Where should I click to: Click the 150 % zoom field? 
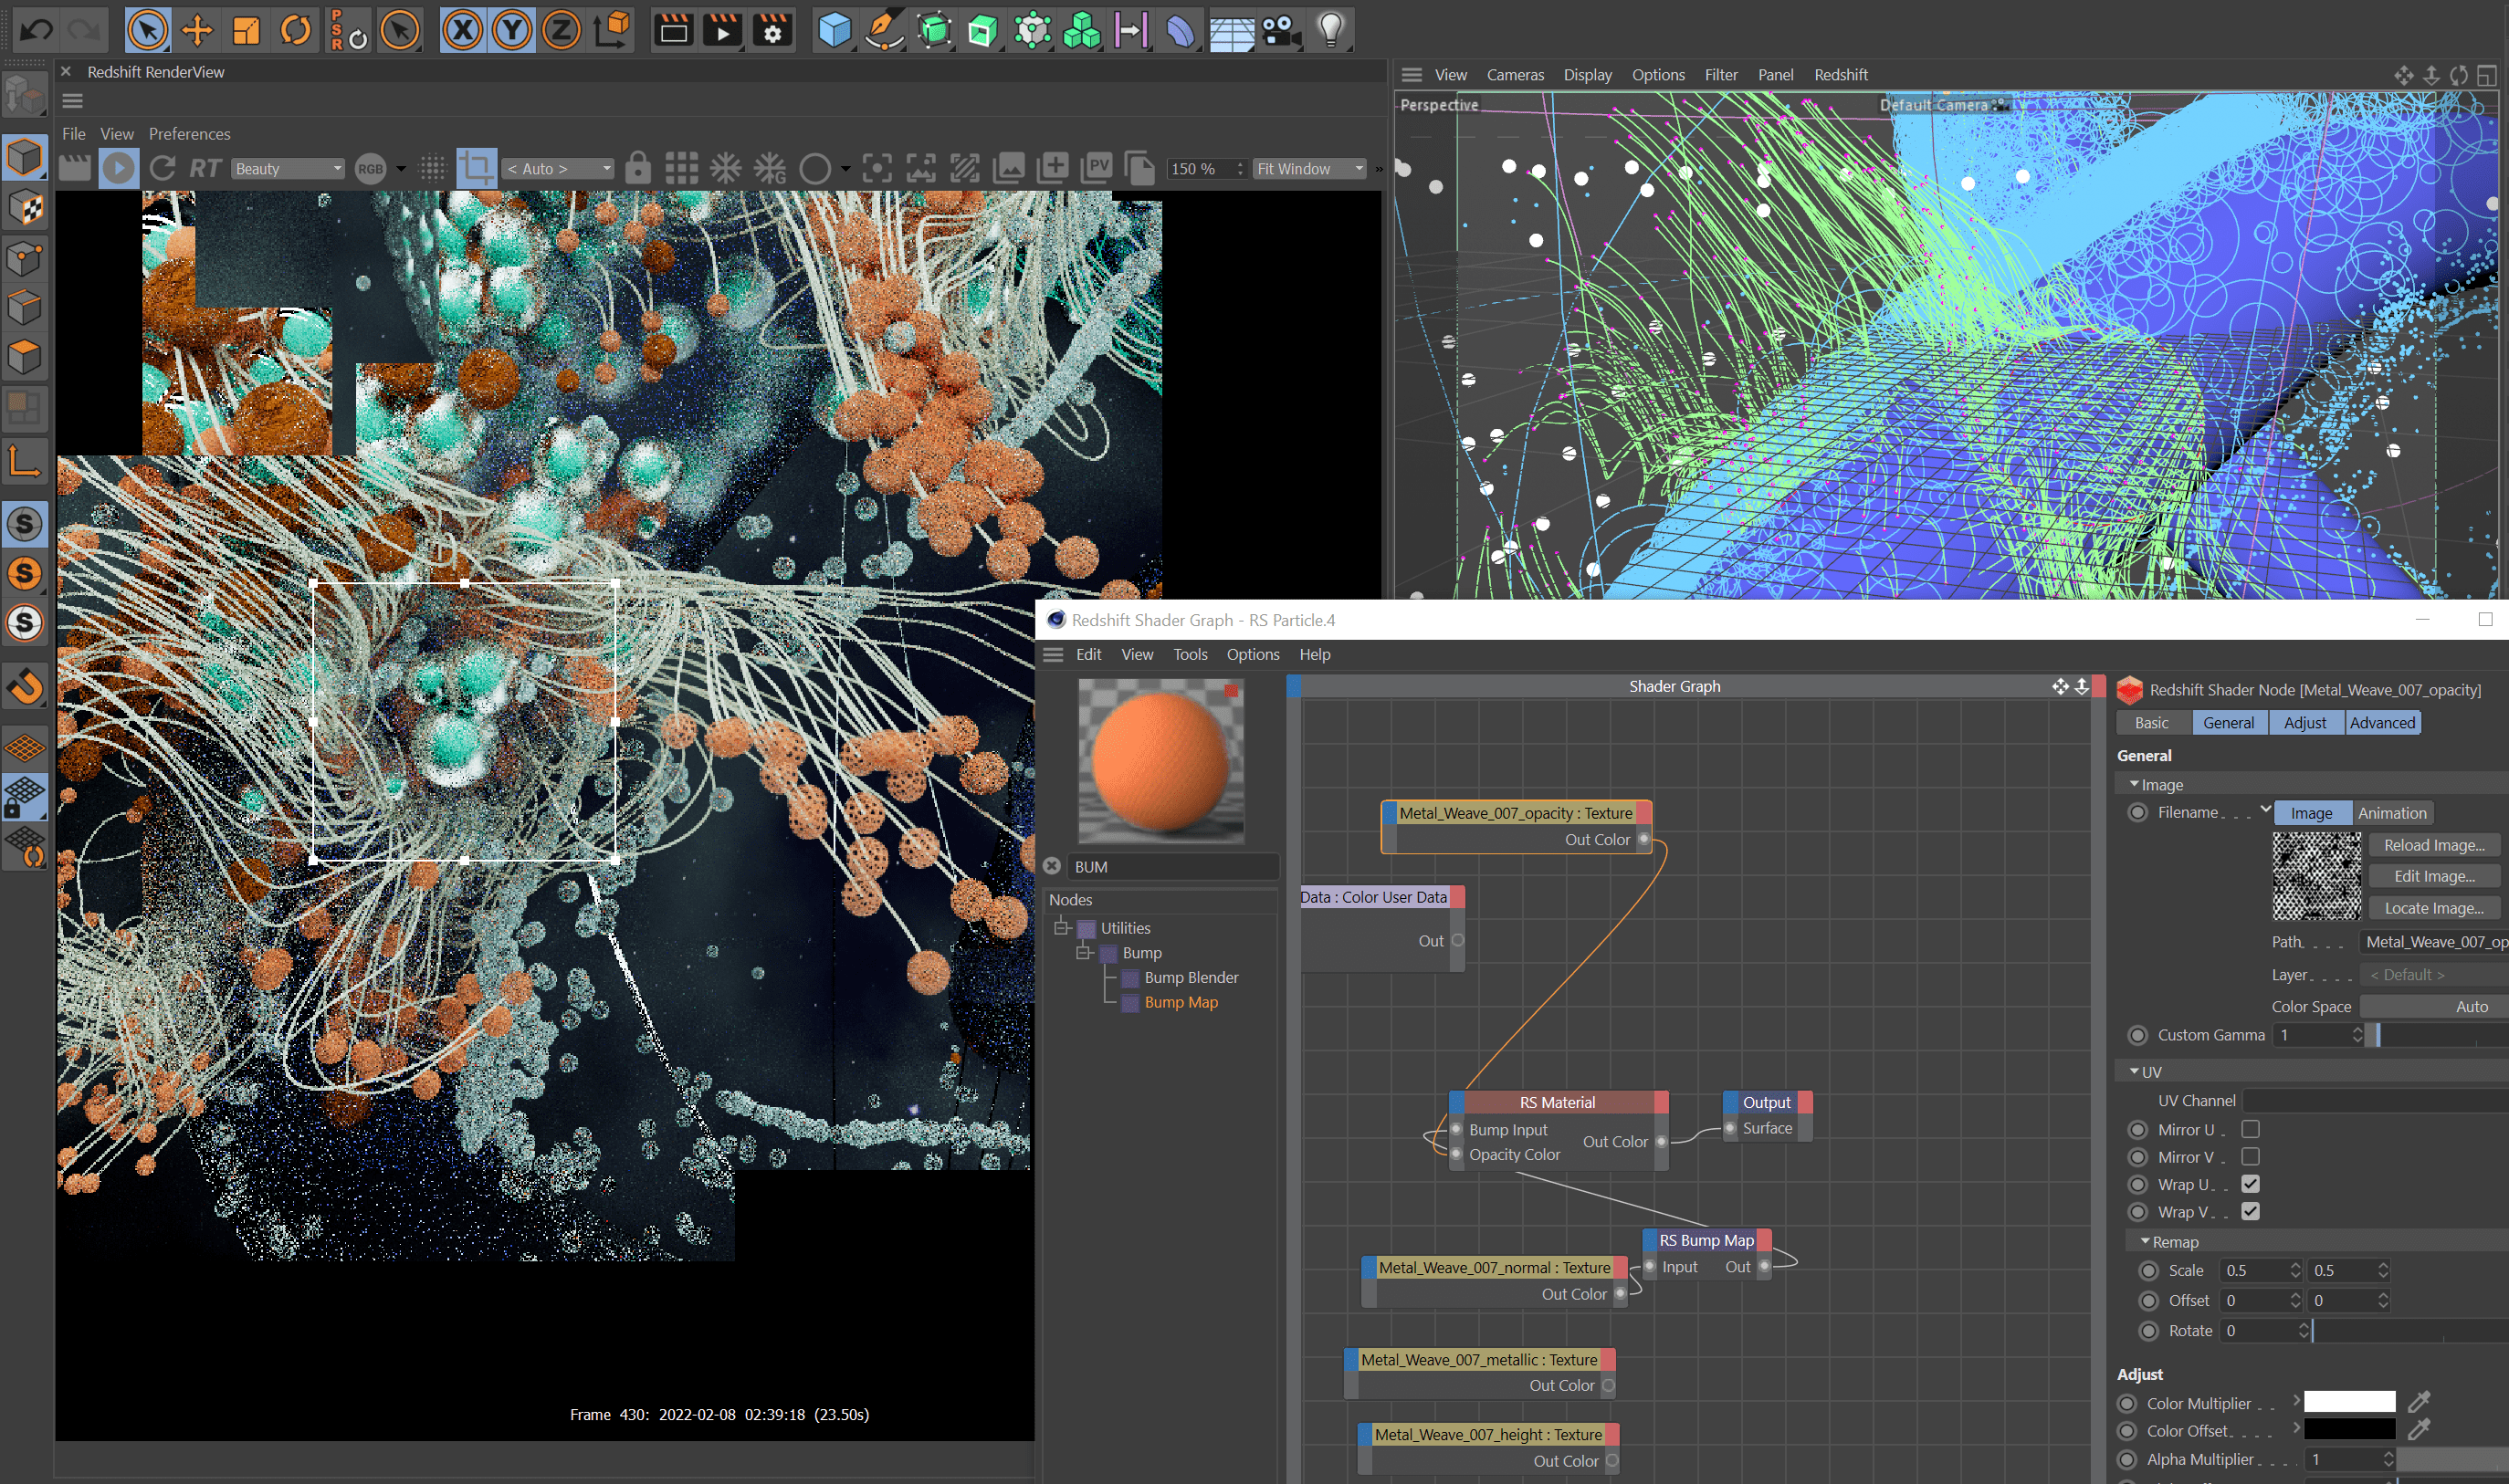coord(1205,169)
